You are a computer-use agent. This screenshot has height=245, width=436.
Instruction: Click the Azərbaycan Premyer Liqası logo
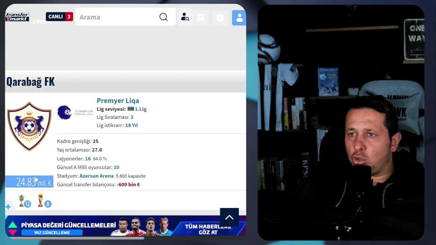75,113
